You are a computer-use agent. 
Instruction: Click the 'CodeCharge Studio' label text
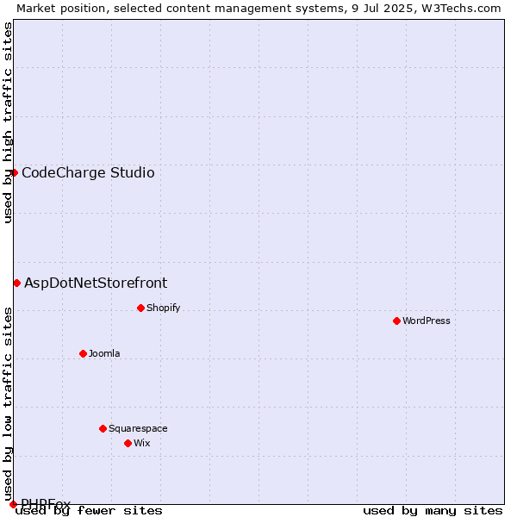(88, 173)
